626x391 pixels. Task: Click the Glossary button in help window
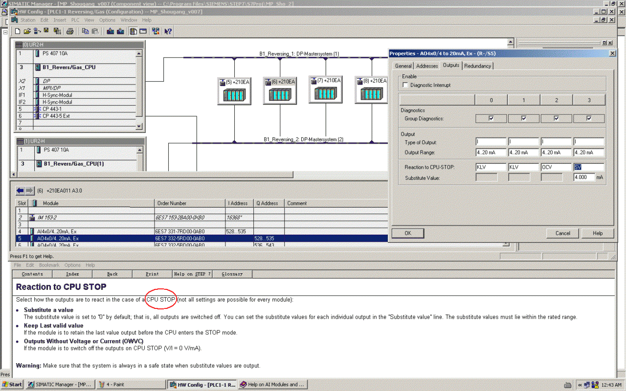click(232, 274)
